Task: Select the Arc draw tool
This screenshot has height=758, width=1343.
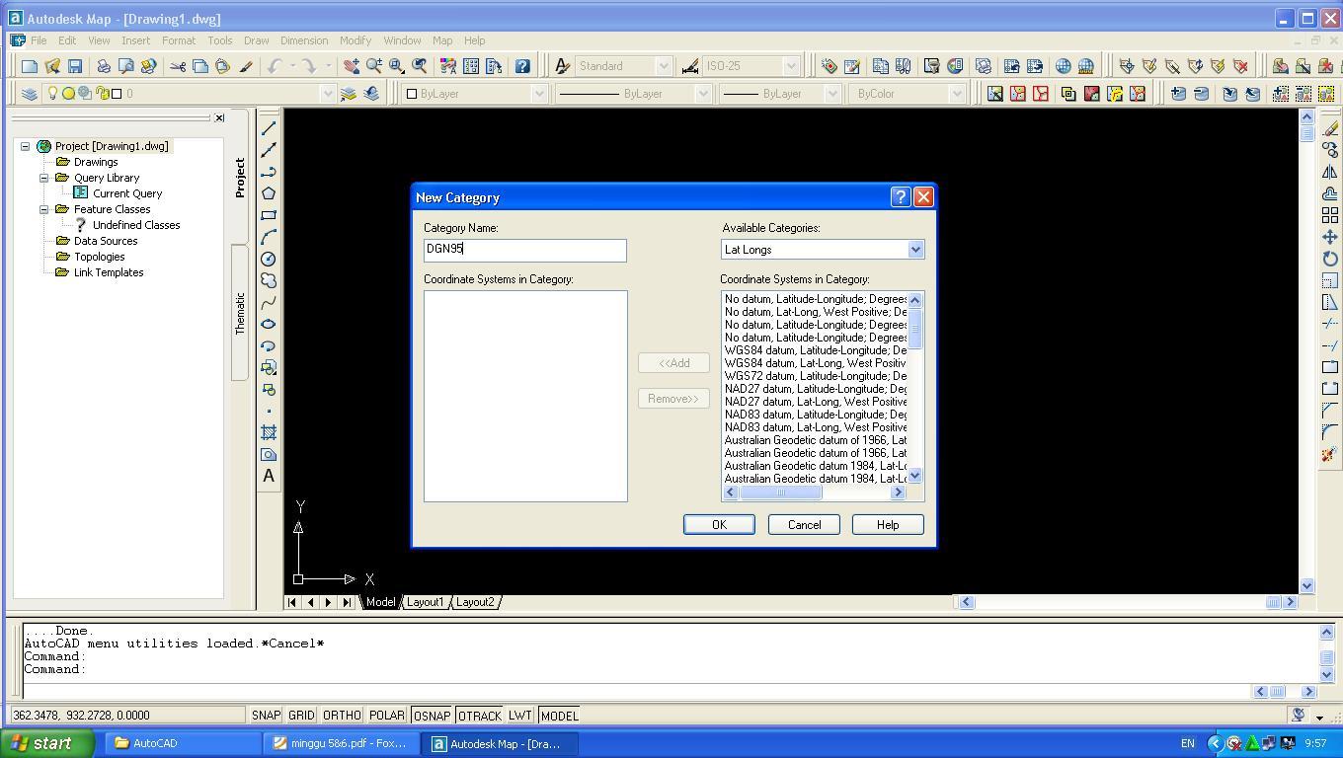Action: coord(269,237)
